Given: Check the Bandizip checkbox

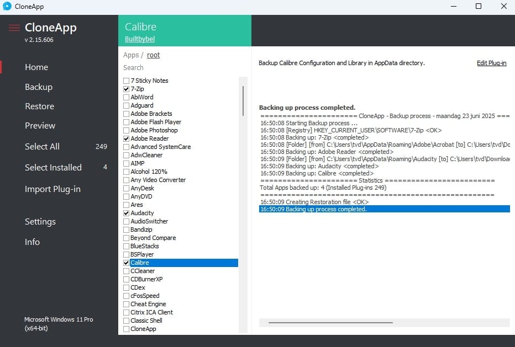Looking at the screenshot, I should coord(126,229).
